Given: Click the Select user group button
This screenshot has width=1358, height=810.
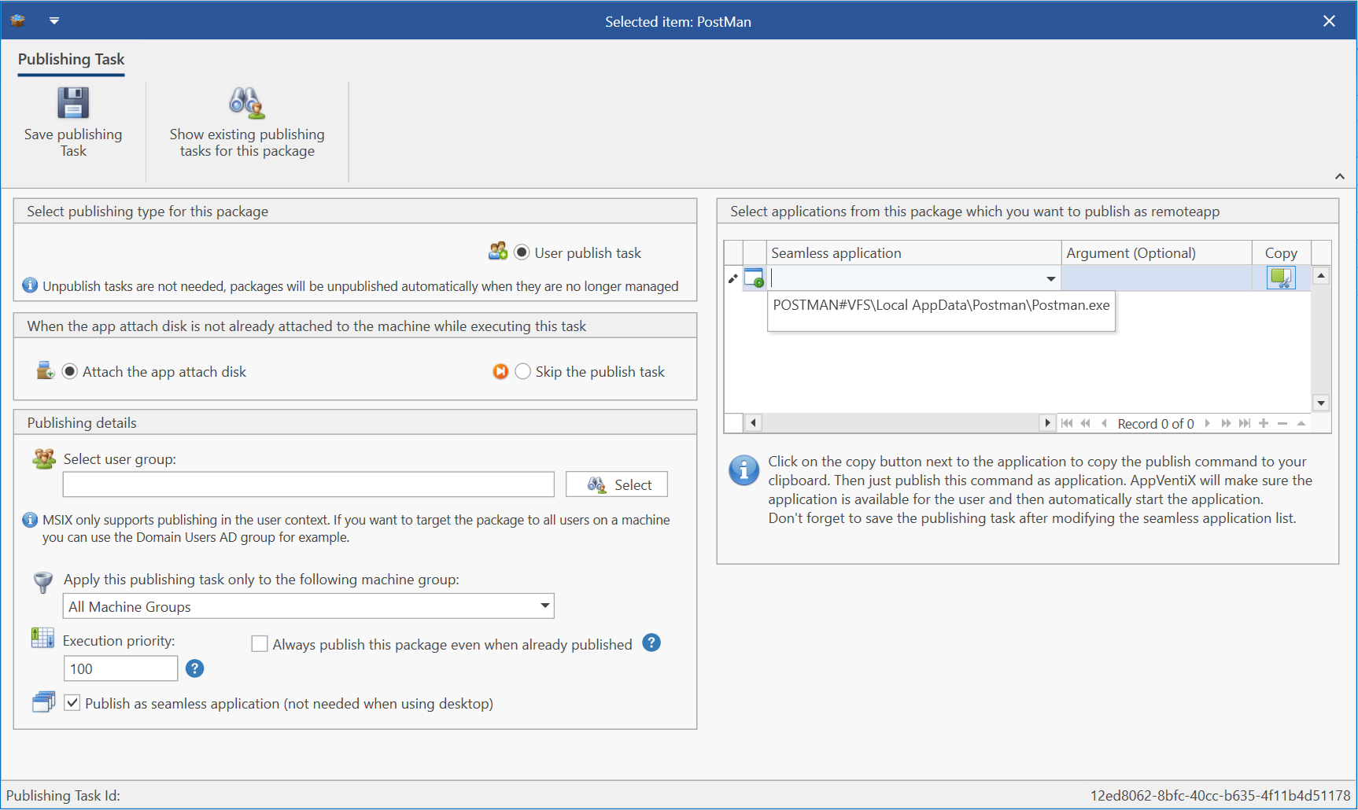Looking at the screenshot, I should click(x=617, y=484).
